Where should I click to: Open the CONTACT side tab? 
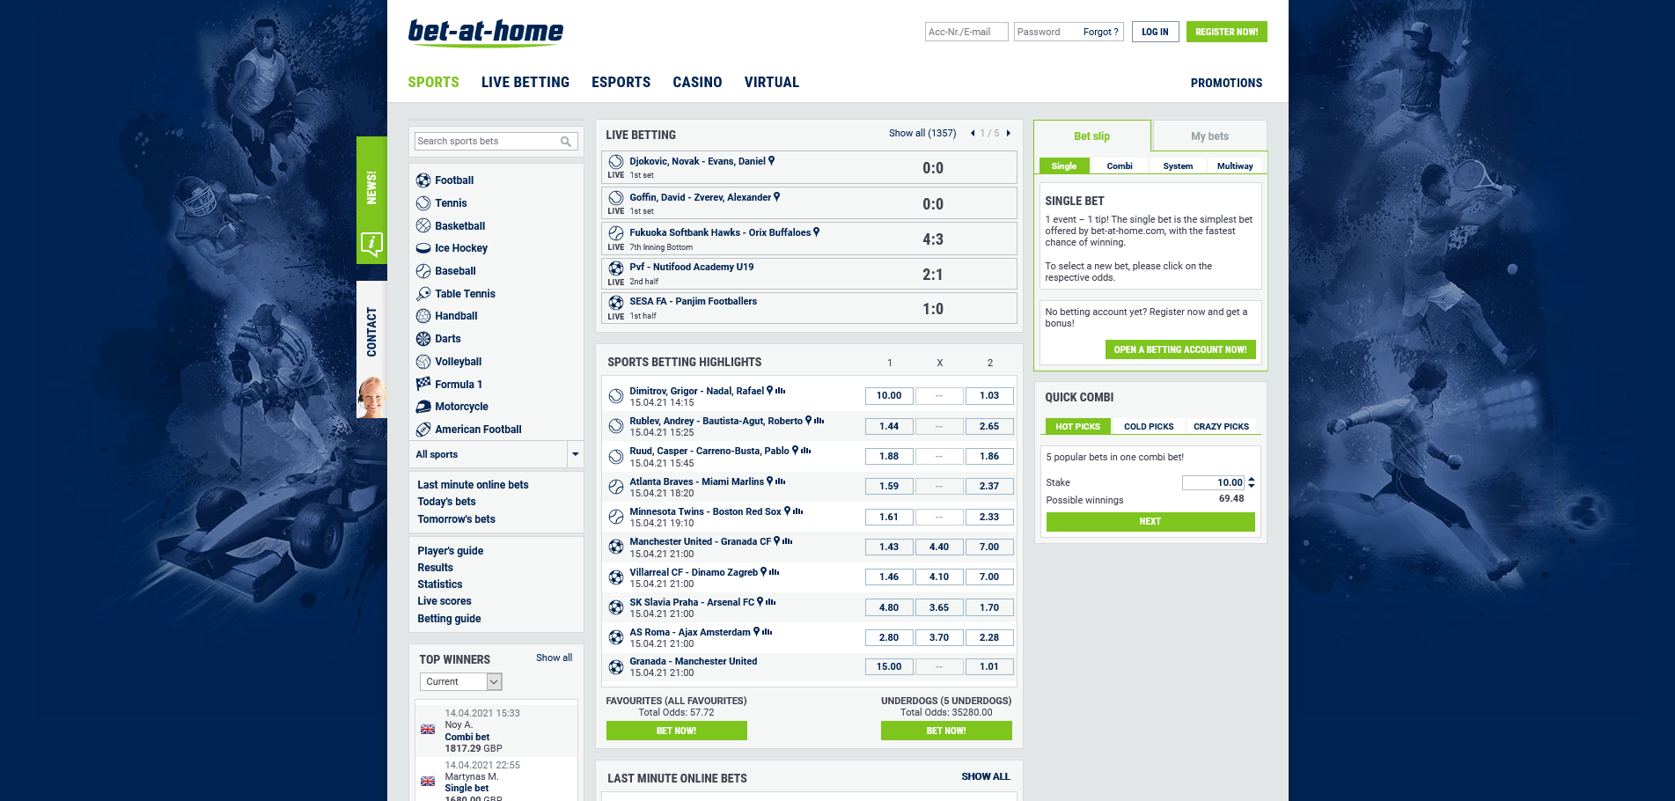click(371, 349)
